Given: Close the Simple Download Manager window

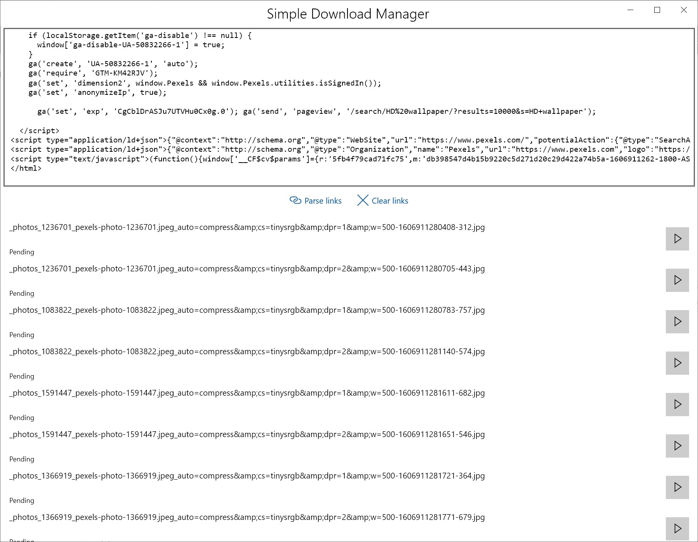Looking at the screenshot, I should 684,10.
